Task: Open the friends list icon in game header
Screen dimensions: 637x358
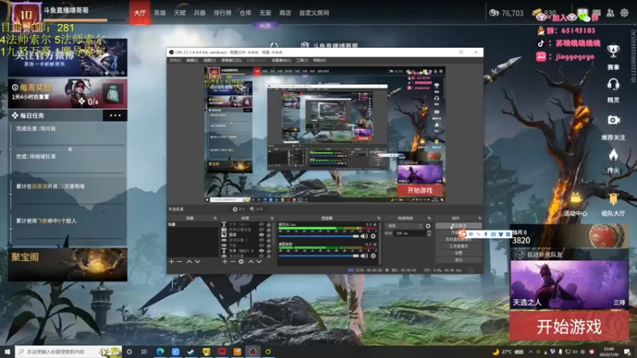Action: click(x=610, y=13)
